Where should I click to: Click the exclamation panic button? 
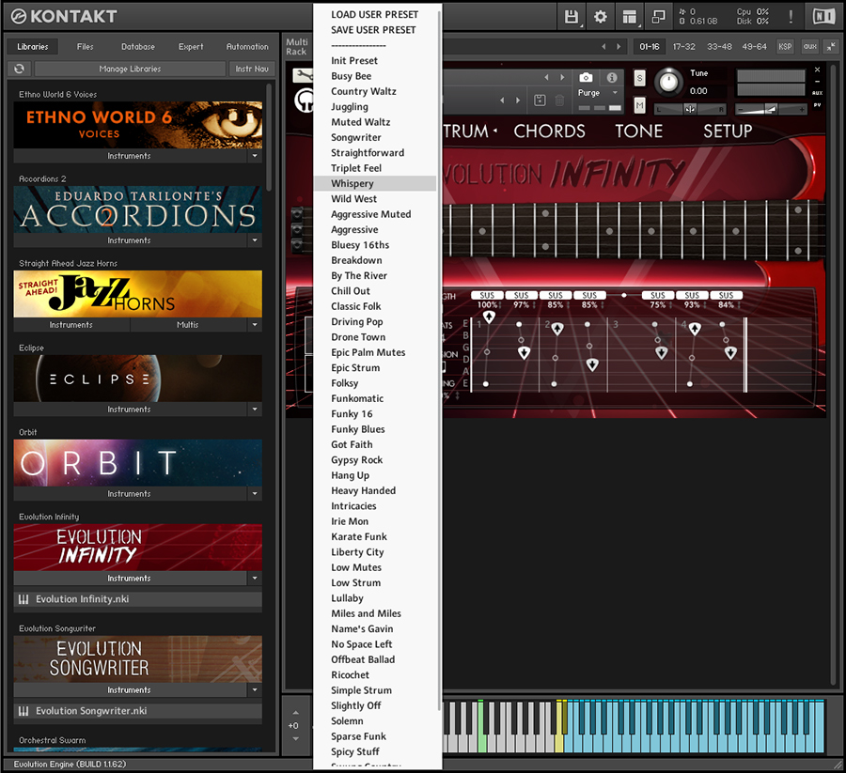click(791, 17)
